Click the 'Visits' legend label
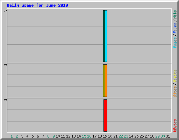 [175, 76]
